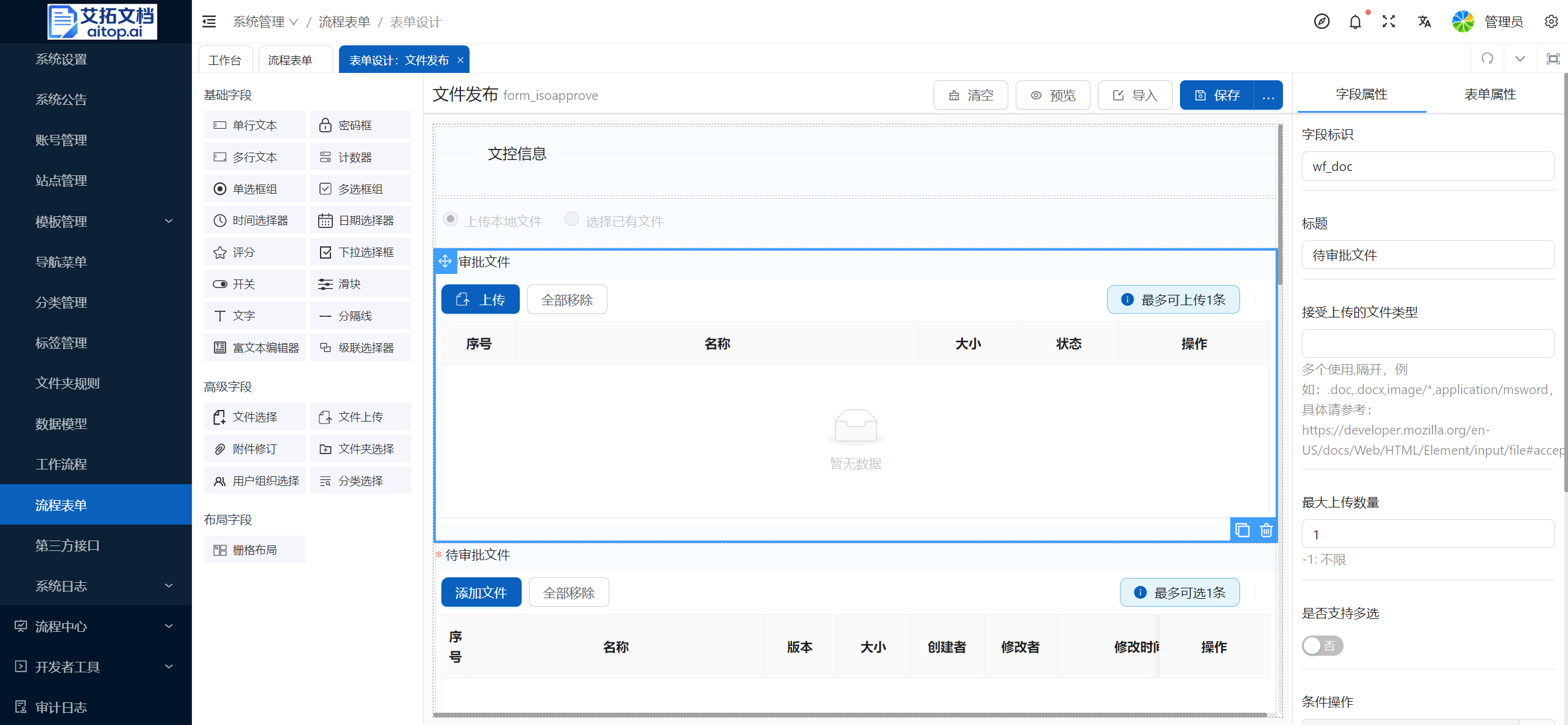The width and height of the screenshot is (1568, 725).
Task: Click the refresh tab icon
Action: coord(1487,59)
